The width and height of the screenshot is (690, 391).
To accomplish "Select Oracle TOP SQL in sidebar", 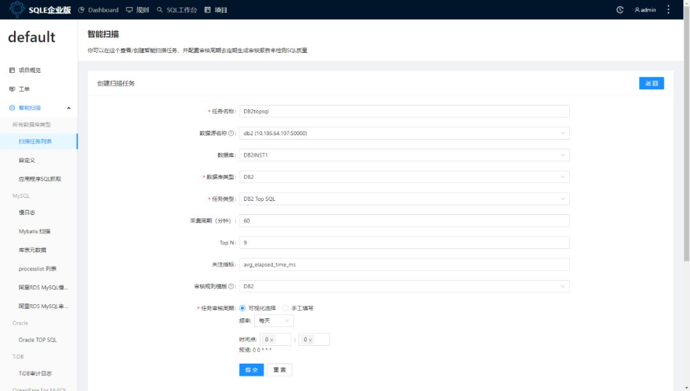I will (x=39, y=340).
